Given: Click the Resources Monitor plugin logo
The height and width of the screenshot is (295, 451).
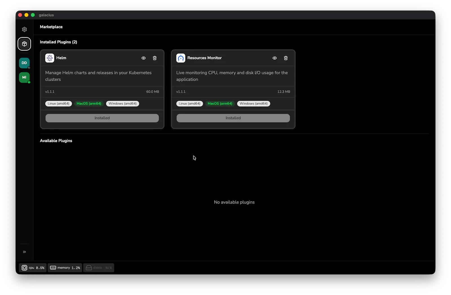Looking at the screenshot, I should (x=181, y=58).
